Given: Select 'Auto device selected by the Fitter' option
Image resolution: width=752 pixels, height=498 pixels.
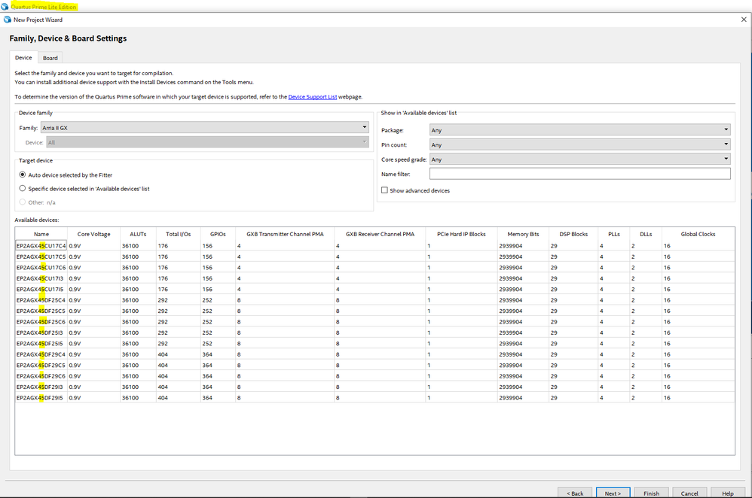Looking at the screenshot, I should (x=23, y=175).
